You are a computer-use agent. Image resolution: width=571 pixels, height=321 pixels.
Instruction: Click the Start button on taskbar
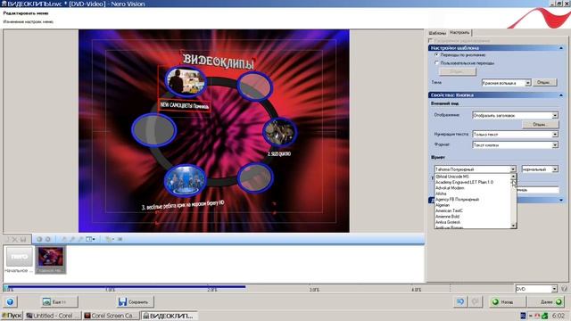[12, 315]
